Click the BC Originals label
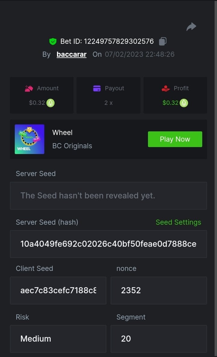This screenshot has width=217, height=357. point(72,146)
